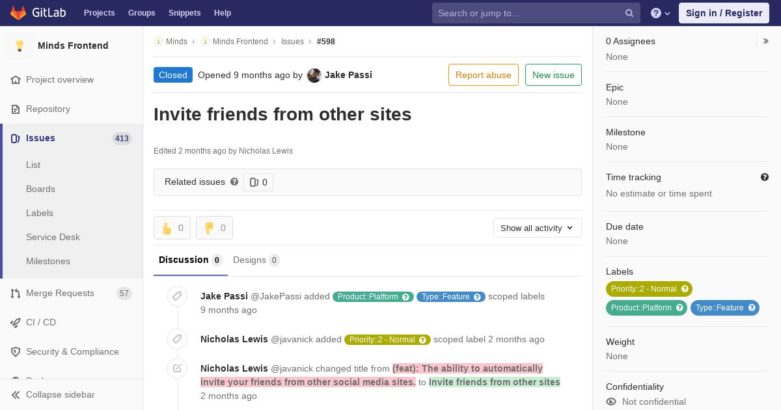The image size is (781, 410).
Task: Open the issues List sidebar item
Action: point(33,165)
